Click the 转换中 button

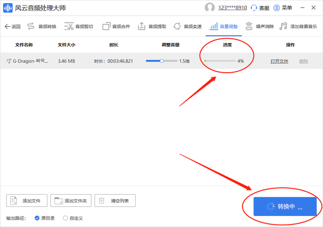(285, 206)
